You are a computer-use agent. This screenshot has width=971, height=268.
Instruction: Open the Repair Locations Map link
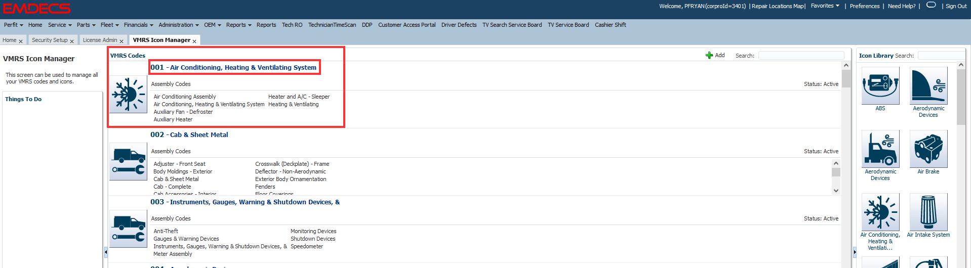pyautogui.click(x=778, y=6)
